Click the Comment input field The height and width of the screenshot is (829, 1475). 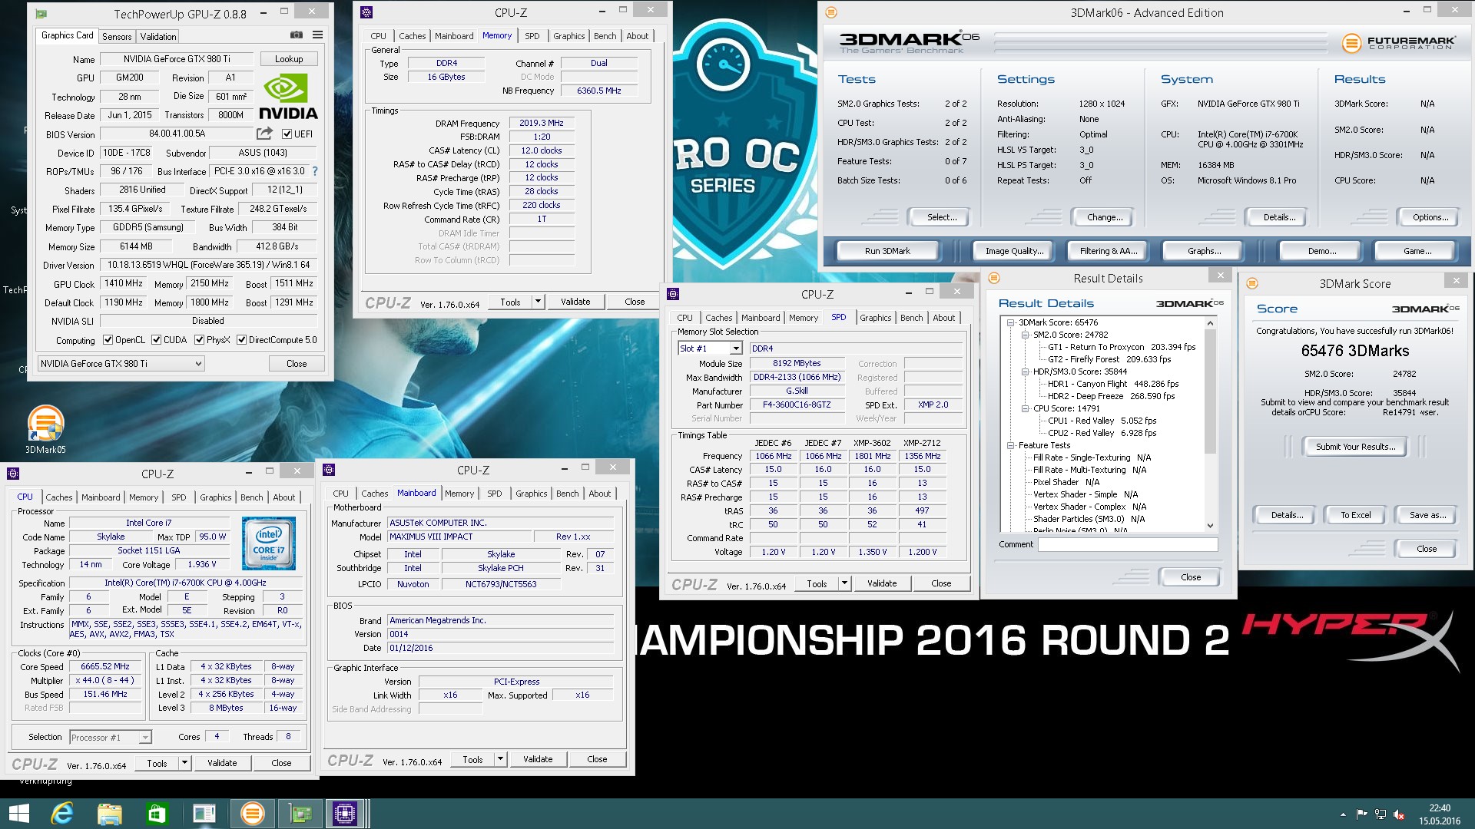(1128, 544)
